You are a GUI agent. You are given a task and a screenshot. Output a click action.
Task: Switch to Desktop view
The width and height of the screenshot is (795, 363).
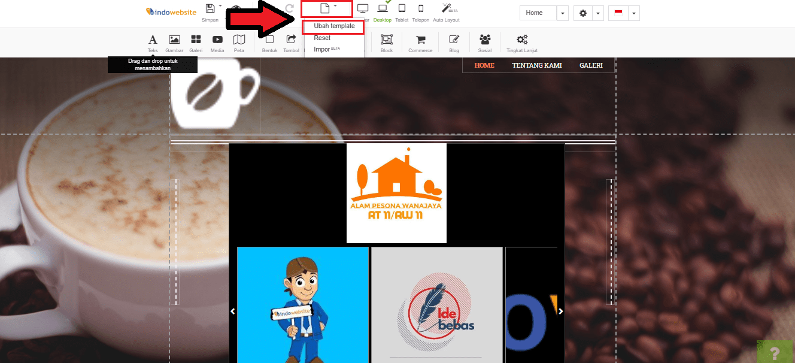click(x=382, y=9)
